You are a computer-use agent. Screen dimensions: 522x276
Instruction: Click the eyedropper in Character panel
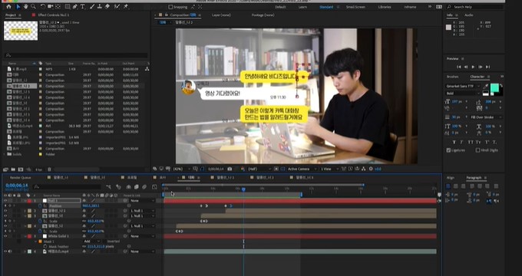[x=486, y=87]
